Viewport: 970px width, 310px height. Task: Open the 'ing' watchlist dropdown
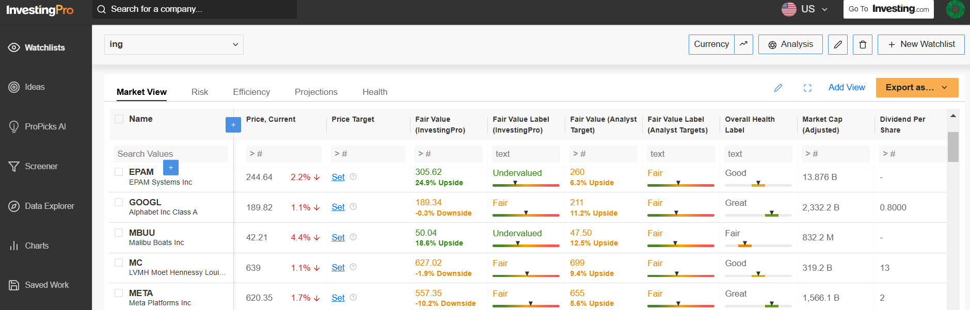point(174,44)
